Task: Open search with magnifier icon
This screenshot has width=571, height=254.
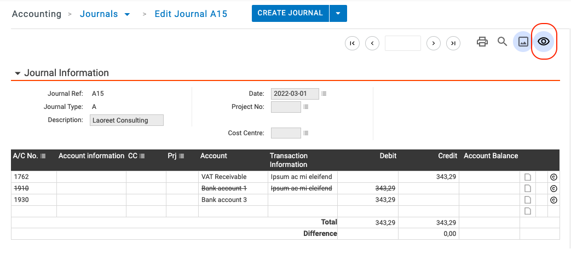Action: pyautogui.click(x=502, y=42)
